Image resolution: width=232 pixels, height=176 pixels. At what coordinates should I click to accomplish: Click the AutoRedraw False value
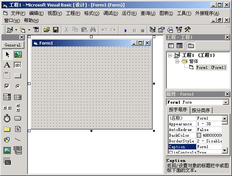pyautogui.click(x=209, y=130)
